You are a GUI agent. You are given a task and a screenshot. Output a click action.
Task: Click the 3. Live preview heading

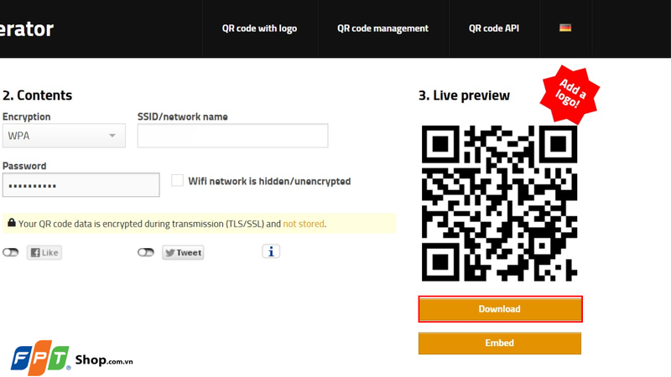pyautogui.click(x=464, y=95)
